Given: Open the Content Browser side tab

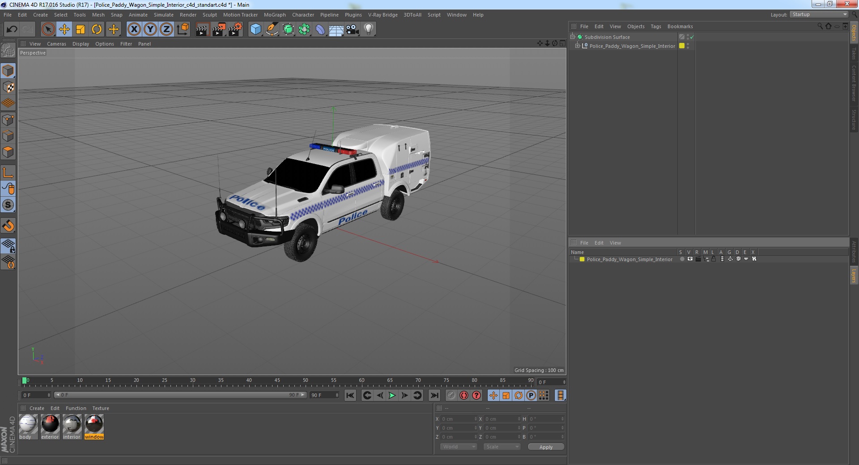Looking at the screenshot, I should tap(854, 83).
